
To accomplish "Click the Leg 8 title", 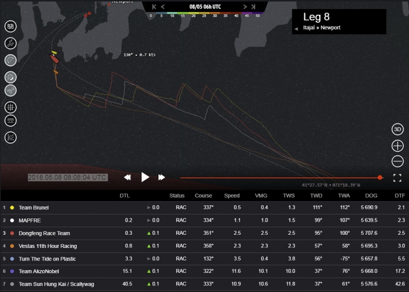I will coord(316,17).
